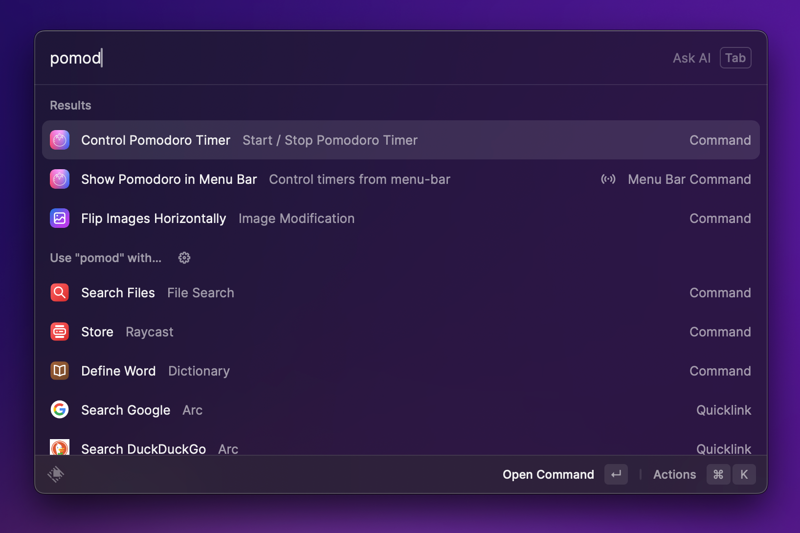
Task: Click the DuckDuckGo logo icon
Action: pyautogui.click(x=60, y=447)
